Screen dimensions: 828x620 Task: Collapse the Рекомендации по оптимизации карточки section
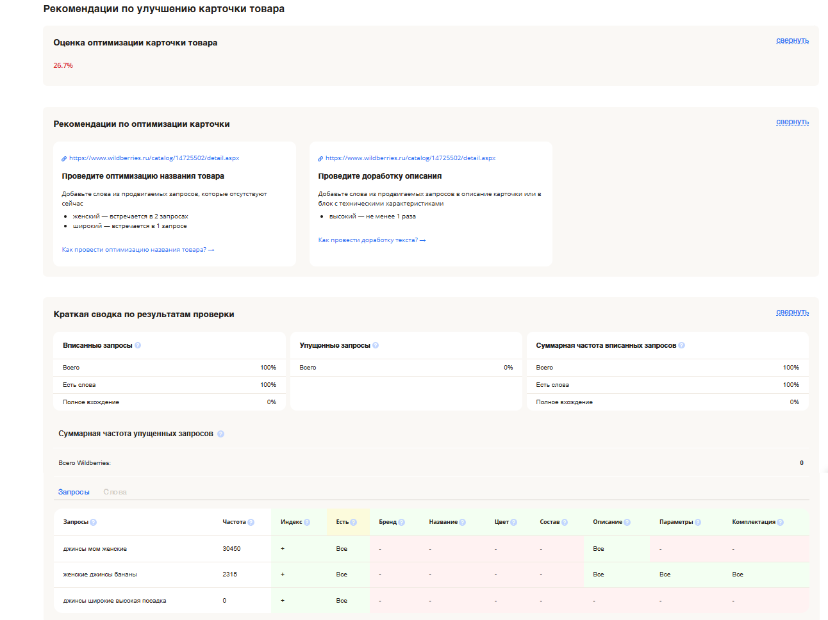[x=792, y=122]
